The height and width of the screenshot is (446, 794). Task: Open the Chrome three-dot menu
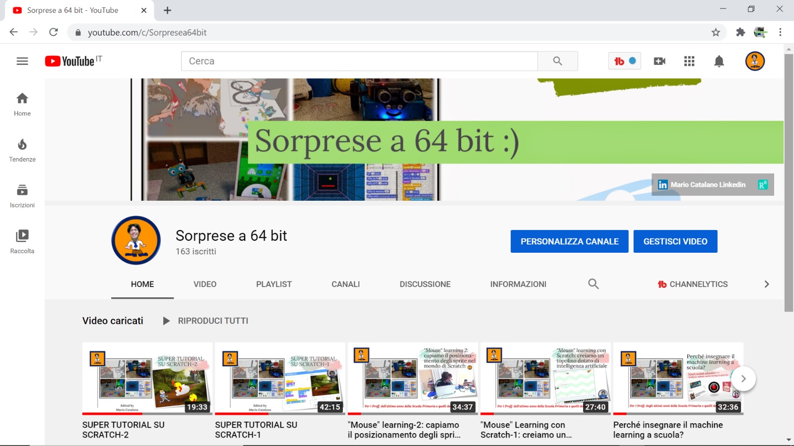click(x=780, y=32)
